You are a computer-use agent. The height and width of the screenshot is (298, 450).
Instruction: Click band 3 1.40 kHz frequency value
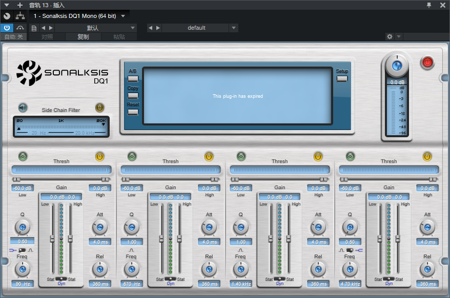[241, 284]
